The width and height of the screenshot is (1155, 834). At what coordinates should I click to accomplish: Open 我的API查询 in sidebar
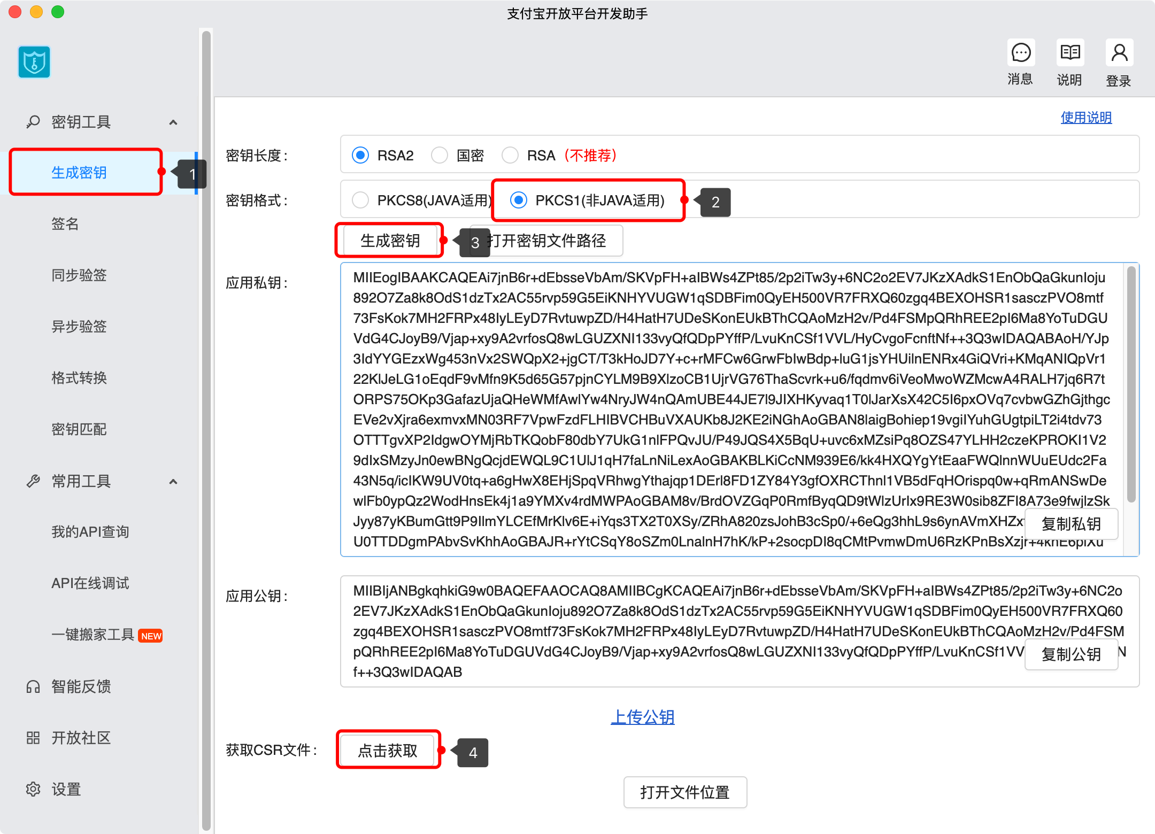pos(90,531)
